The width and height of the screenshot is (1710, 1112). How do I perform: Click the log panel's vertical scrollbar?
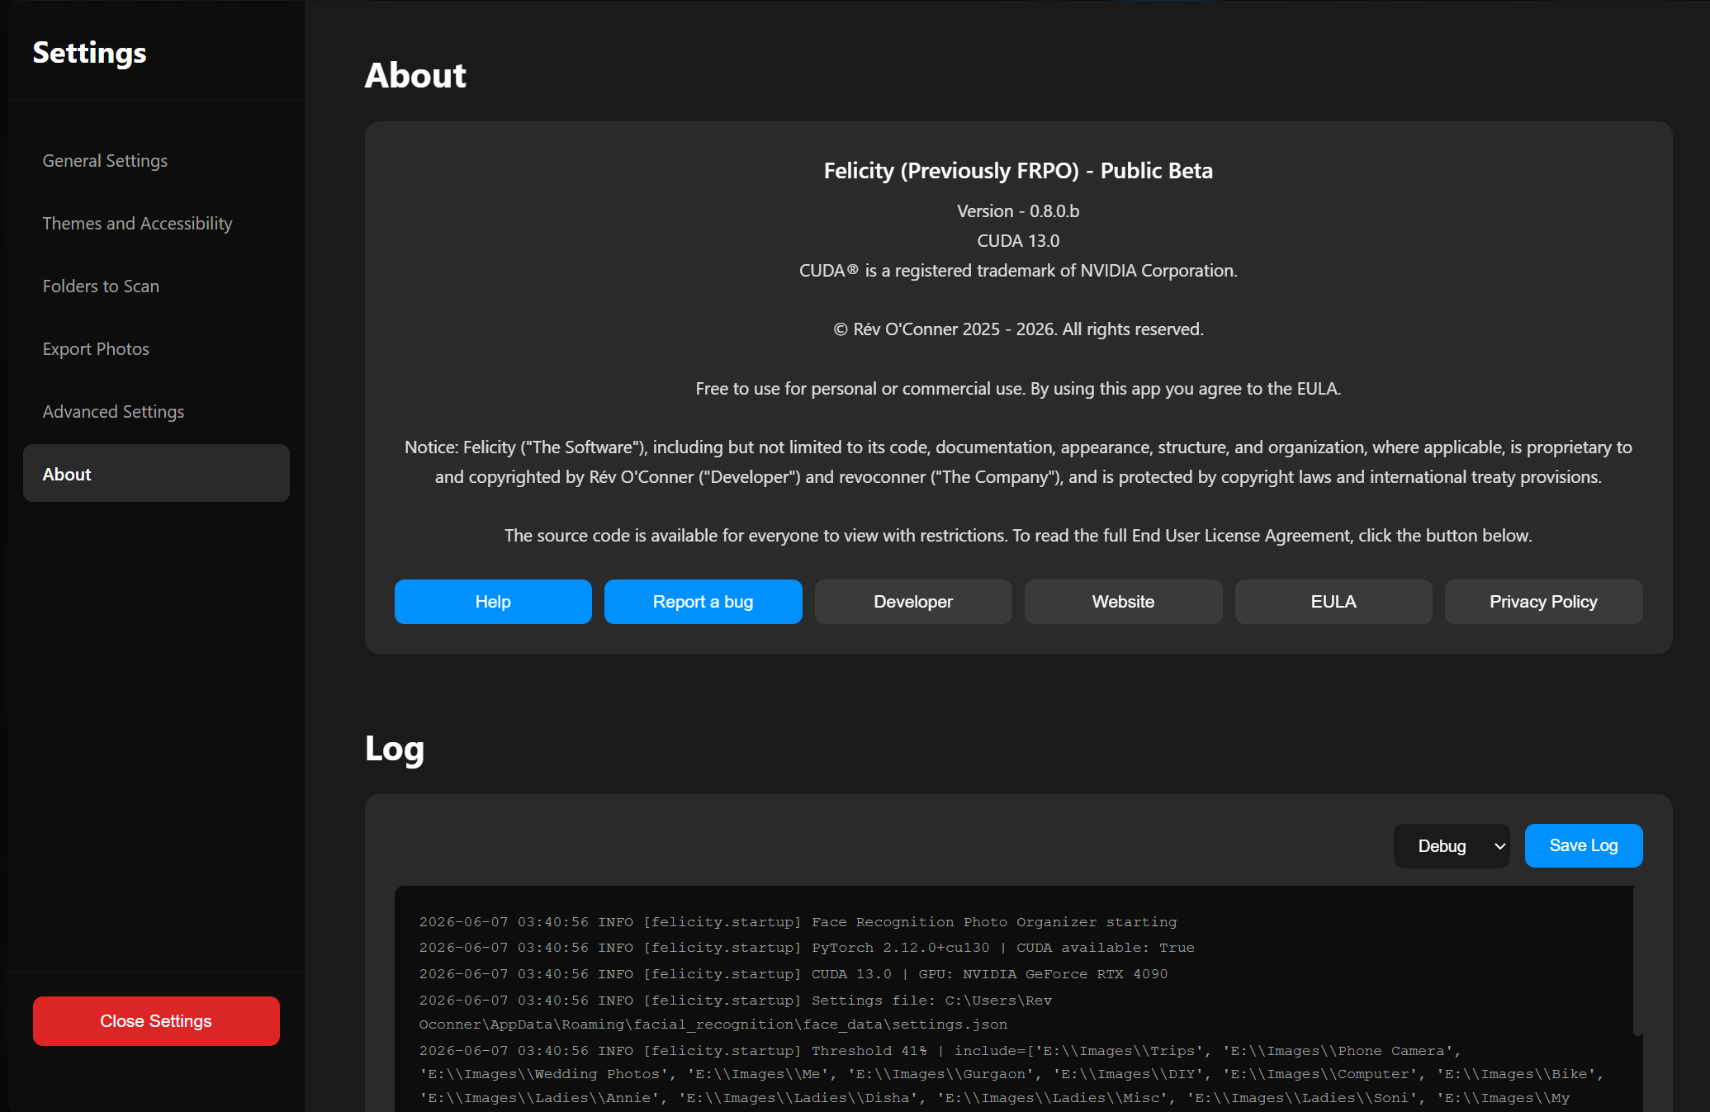[x=1638, y=962]
